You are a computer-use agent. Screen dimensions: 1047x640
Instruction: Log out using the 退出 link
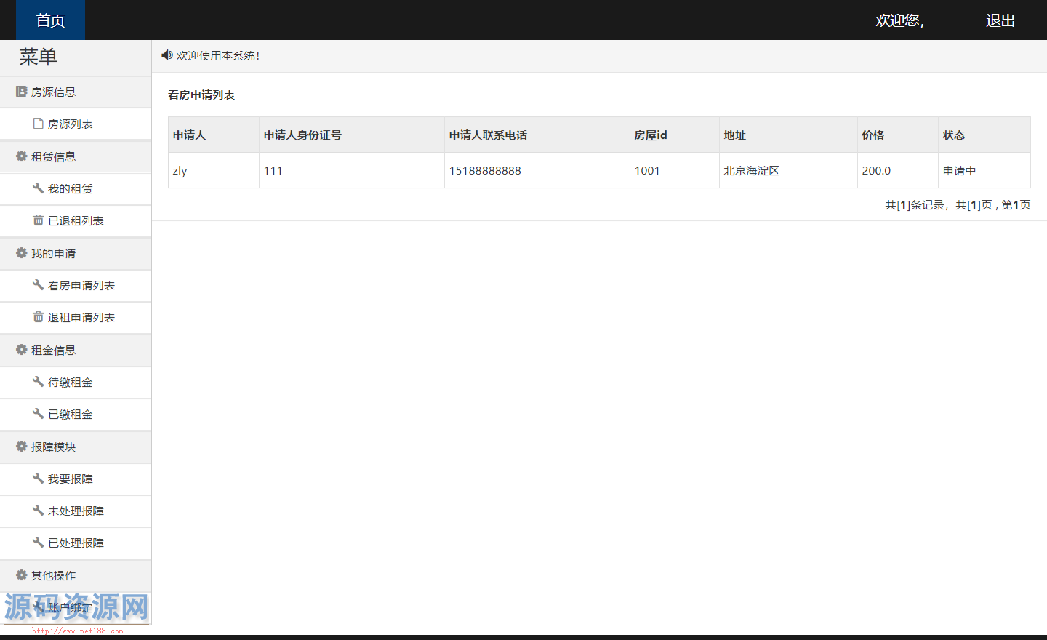coord(1000,20)
